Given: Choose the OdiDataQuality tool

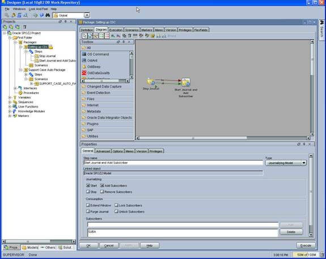Looking at the screenshot, I should (x=96, y=73).
